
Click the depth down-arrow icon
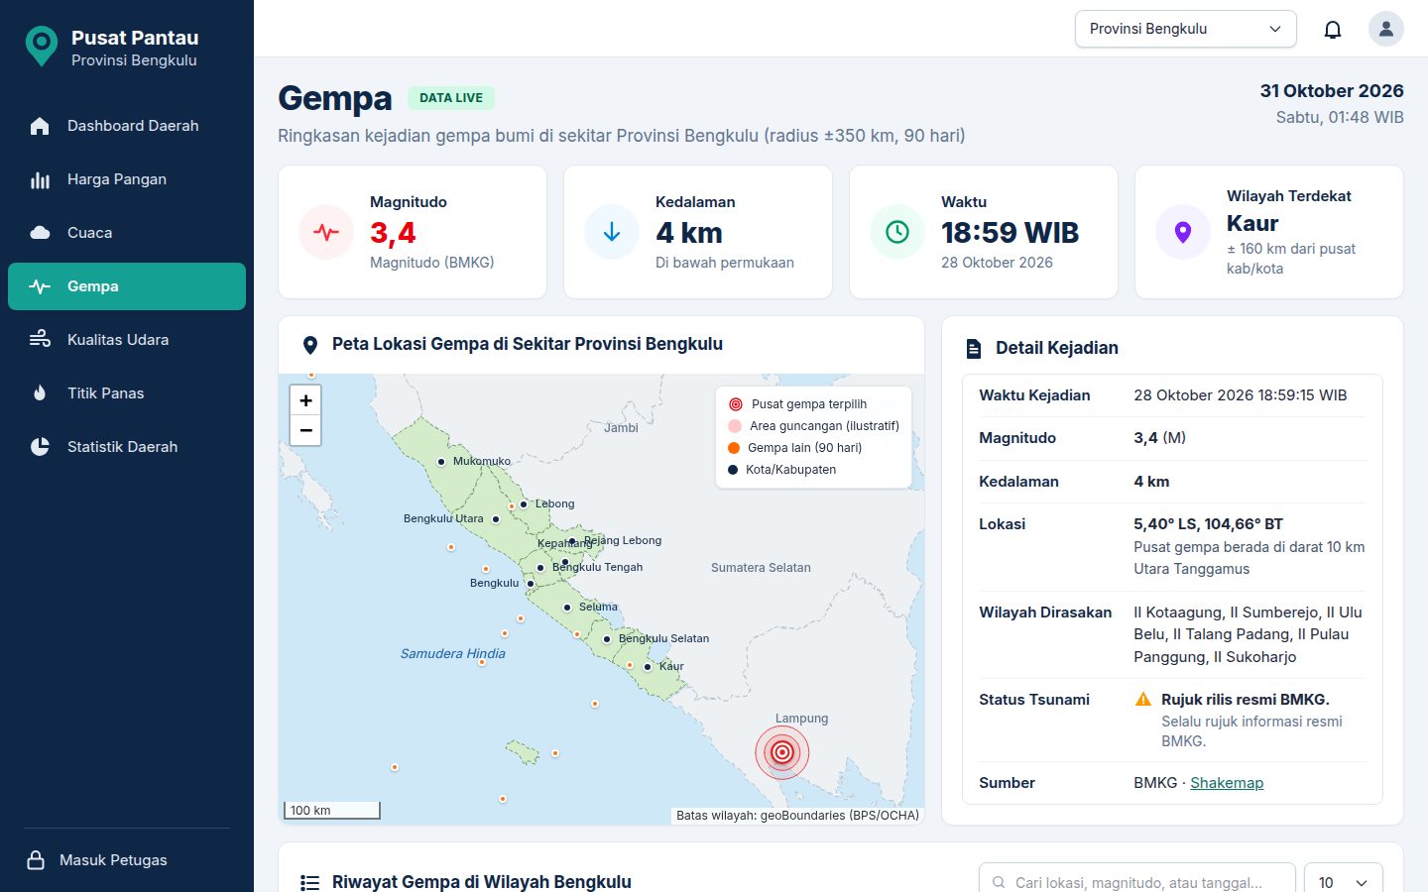click(612, 232)
